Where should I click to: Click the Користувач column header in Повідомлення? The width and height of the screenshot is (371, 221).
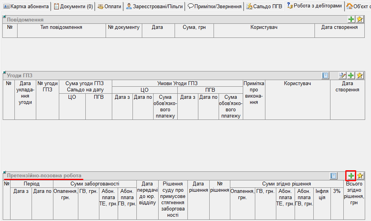[264, 27]
